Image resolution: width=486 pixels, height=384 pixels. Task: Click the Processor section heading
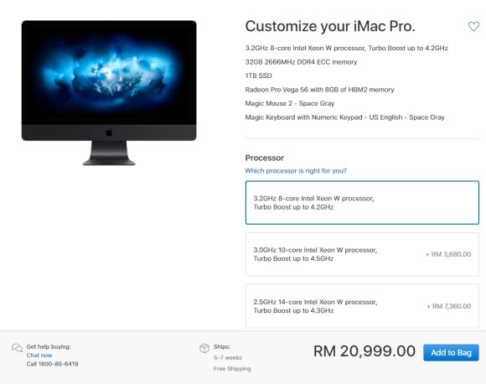[265, 158]
